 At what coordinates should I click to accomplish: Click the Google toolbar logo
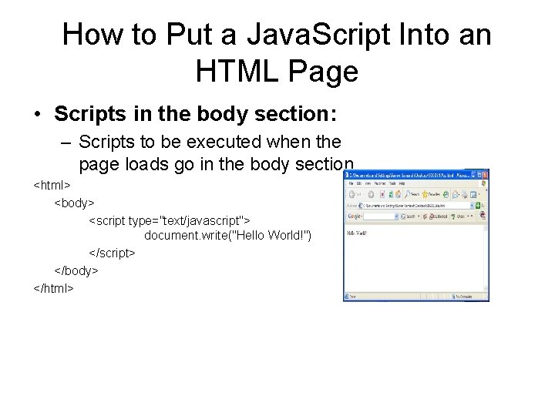coord(355,216)
